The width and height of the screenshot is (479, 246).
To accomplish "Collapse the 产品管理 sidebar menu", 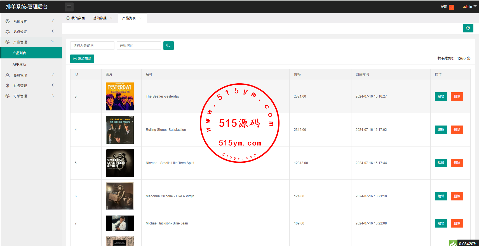I will pos(31,42).
